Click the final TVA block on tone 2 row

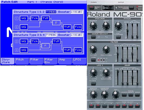78,27
